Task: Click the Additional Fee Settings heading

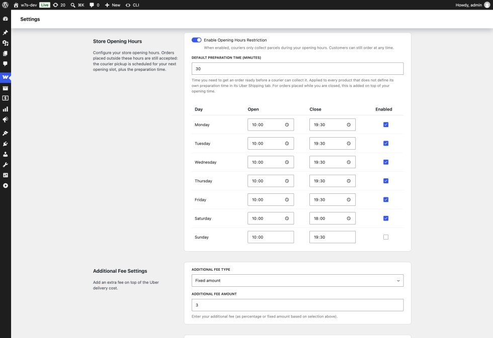Action: (x=120, y=271)
